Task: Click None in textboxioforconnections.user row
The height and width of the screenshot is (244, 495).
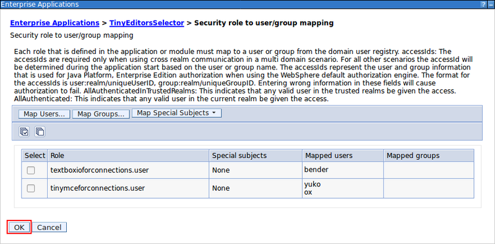Action: point(221,170)
